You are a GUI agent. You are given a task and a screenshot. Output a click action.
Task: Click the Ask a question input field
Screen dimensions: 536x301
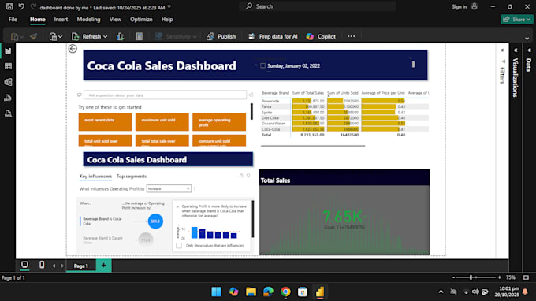coord(165,95)
